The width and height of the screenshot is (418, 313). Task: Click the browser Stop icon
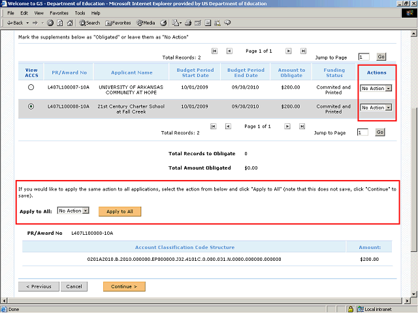tap(50, 23)
